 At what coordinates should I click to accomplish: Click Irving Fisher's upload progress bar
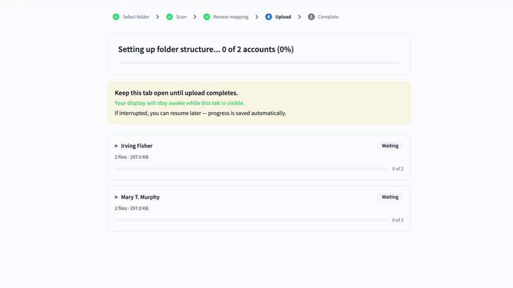coord(252,169)
